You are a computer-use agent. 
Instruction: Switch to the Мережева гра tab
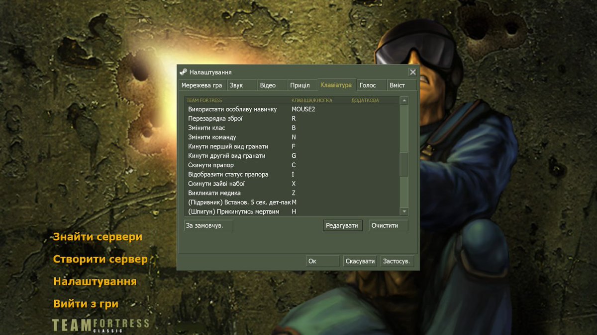point(202,85)
